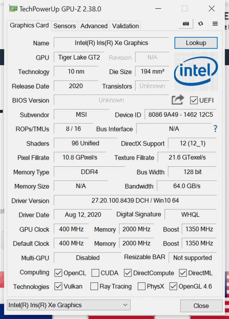
Task: Click the Memory Size N/A value
Action: 81,186
